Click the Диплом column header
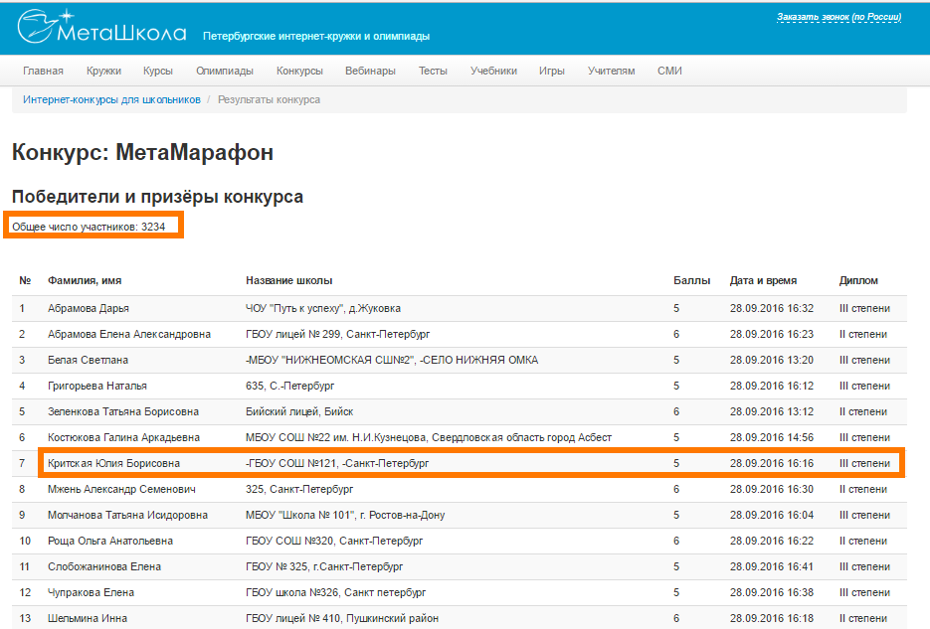 click(x=858, y=280)
